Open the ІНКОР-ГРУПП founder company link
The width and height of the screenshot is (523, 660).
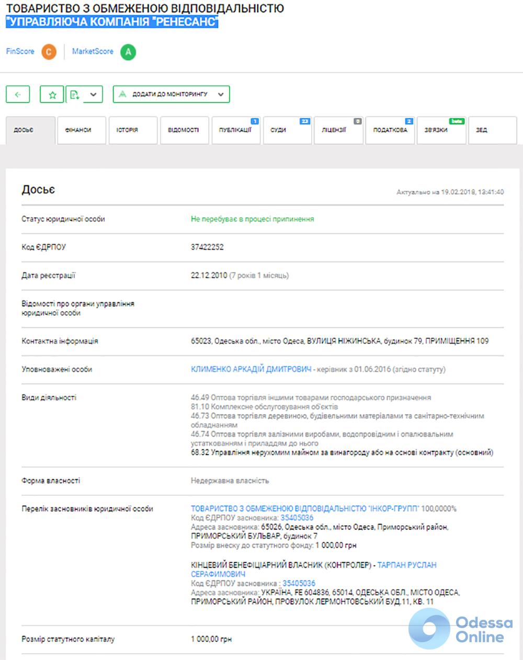pos(304,508)
